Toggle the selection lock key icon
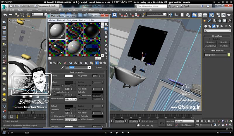 [x=162, y=123]
